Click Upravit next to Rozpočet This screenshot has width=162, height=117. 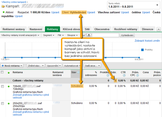click(55, 12)
